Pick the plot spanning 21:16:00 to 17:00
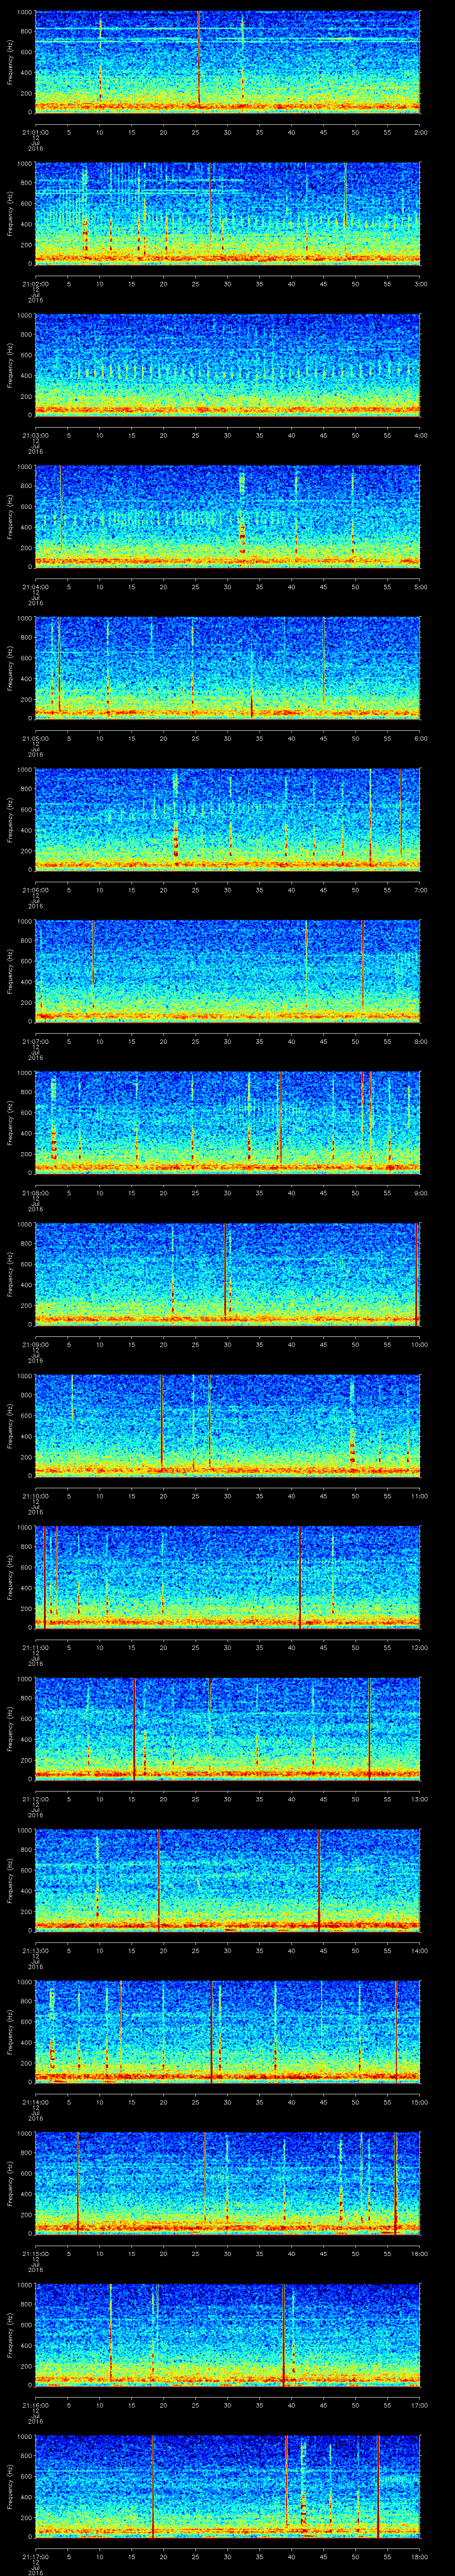This screenshot has width=455, height=2576. (227, 2336)
